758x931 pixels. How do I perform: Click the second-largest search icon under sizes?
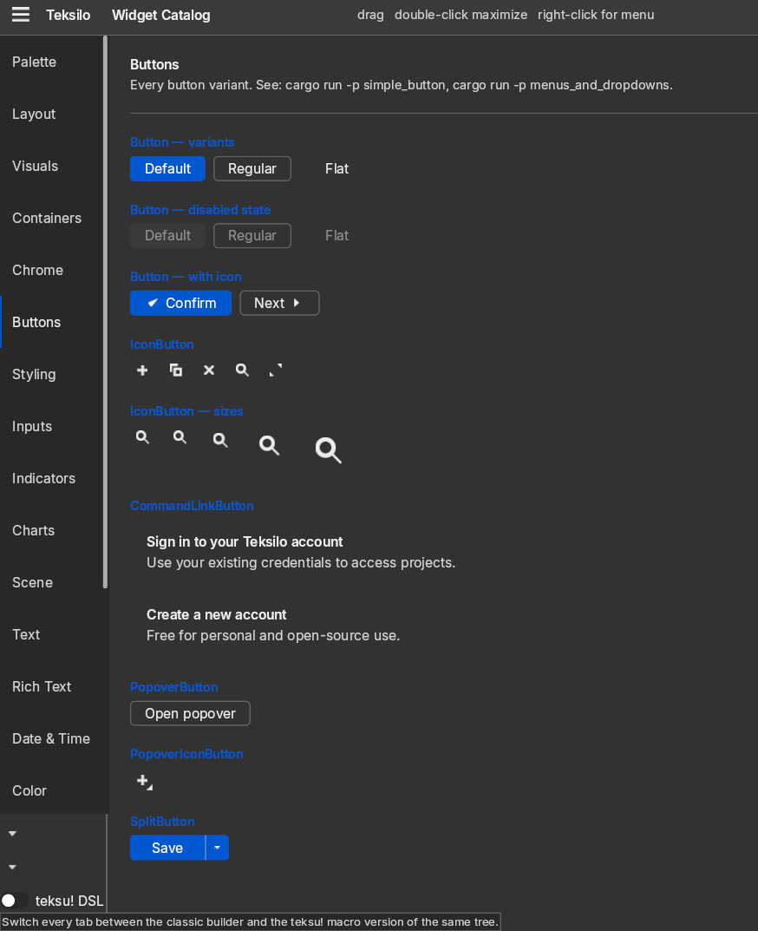(x=270, y=445)
